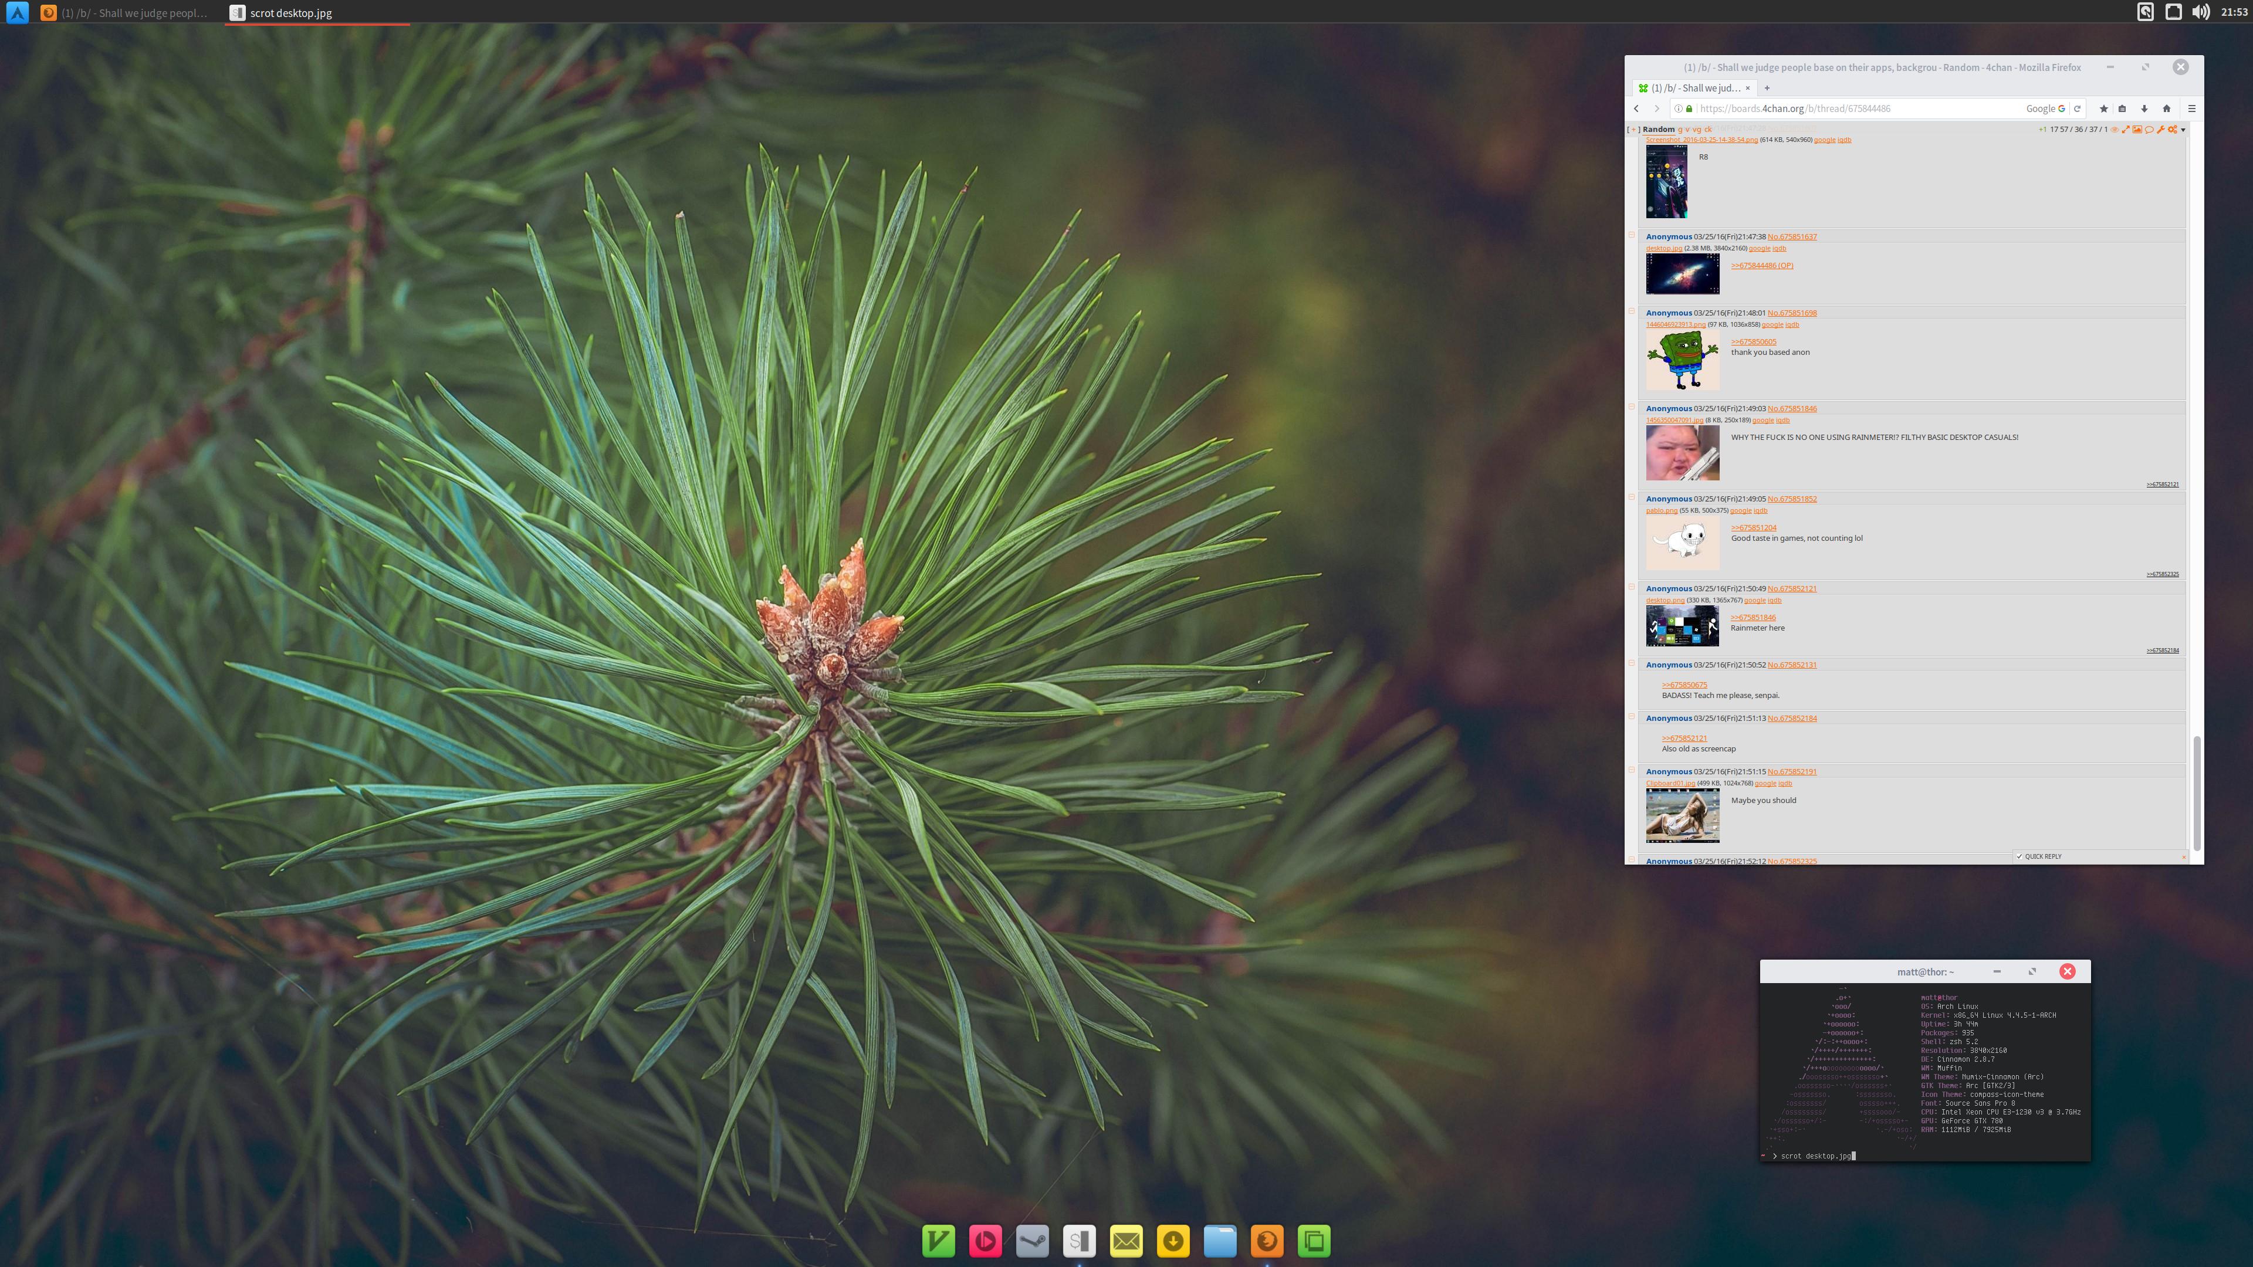Screen dimensions: 2253x1267
Task: Click the Firefox page scrollbar thumb
Action: [2196, 793]
